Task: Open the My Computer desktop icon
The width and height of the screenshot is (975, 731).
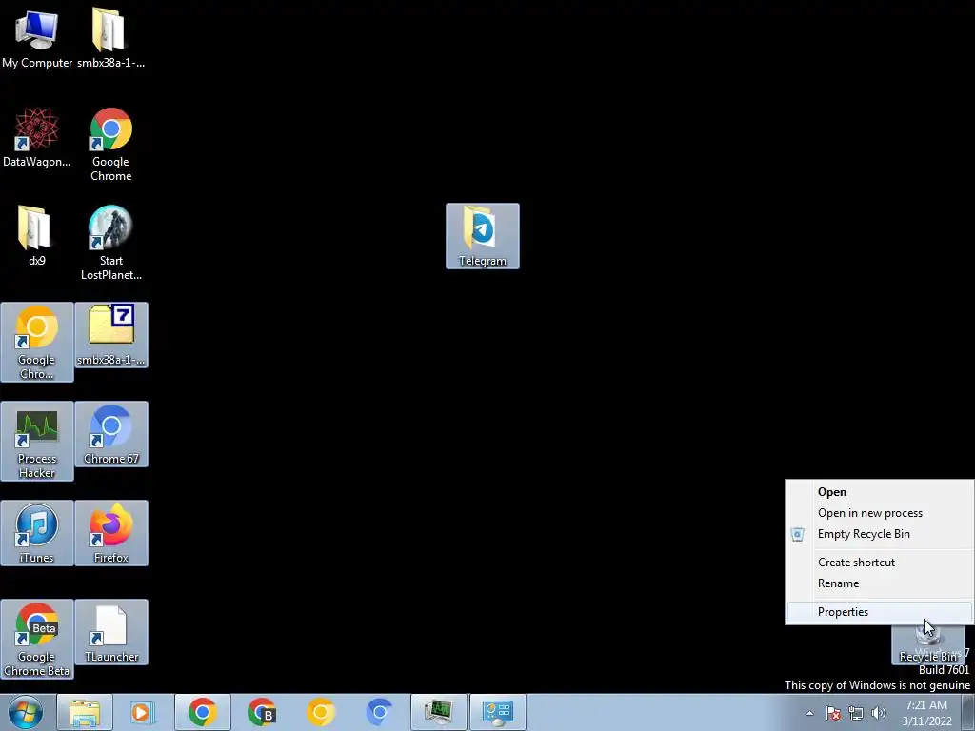Action: pos(37,37)
